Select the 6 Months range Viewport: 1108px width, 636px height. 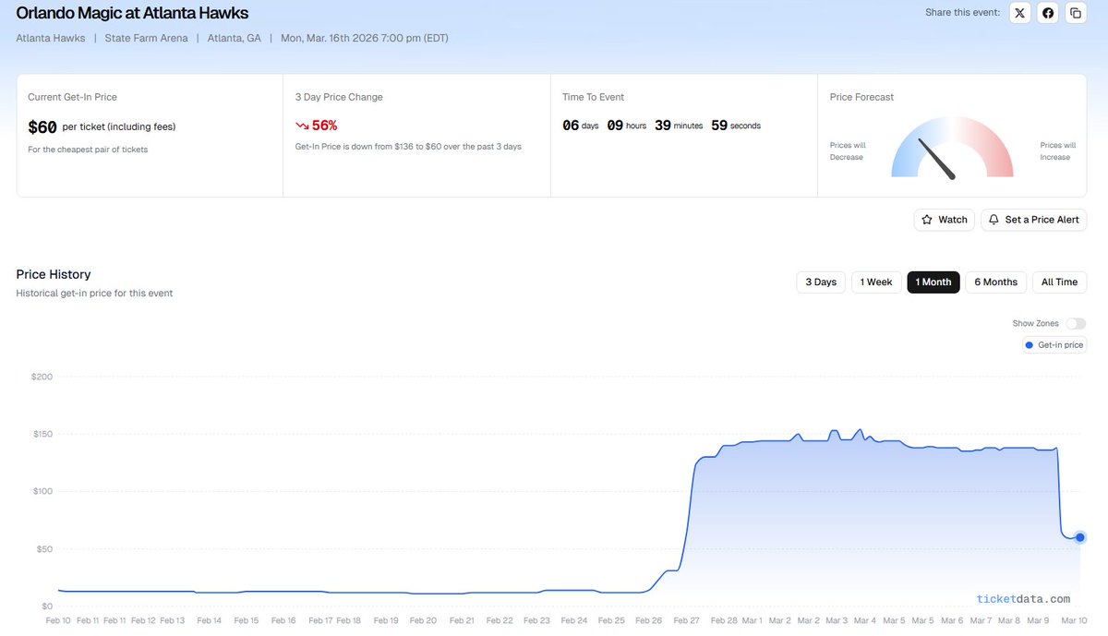(996, 282)
